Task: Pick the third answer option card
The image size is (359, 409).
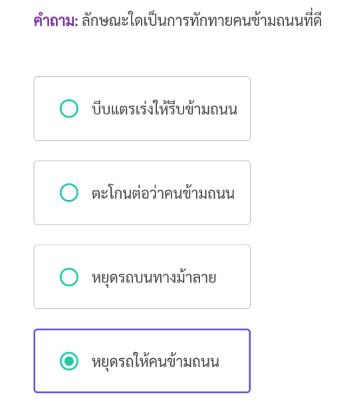Action: (x=142, y=277)
